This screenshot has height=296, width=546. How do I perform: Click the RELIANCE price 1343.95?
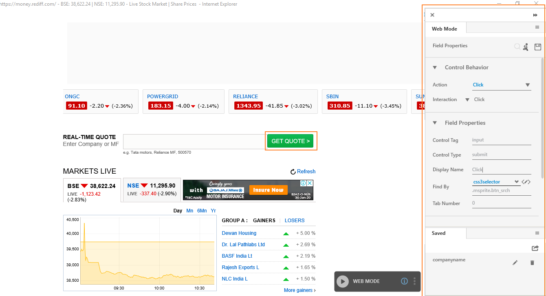[x=249, y=106]
